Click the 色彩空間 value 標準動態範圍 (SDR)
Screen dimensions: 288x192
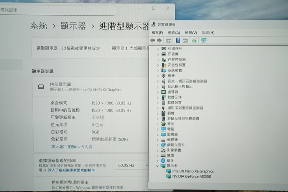pos(110,139)
